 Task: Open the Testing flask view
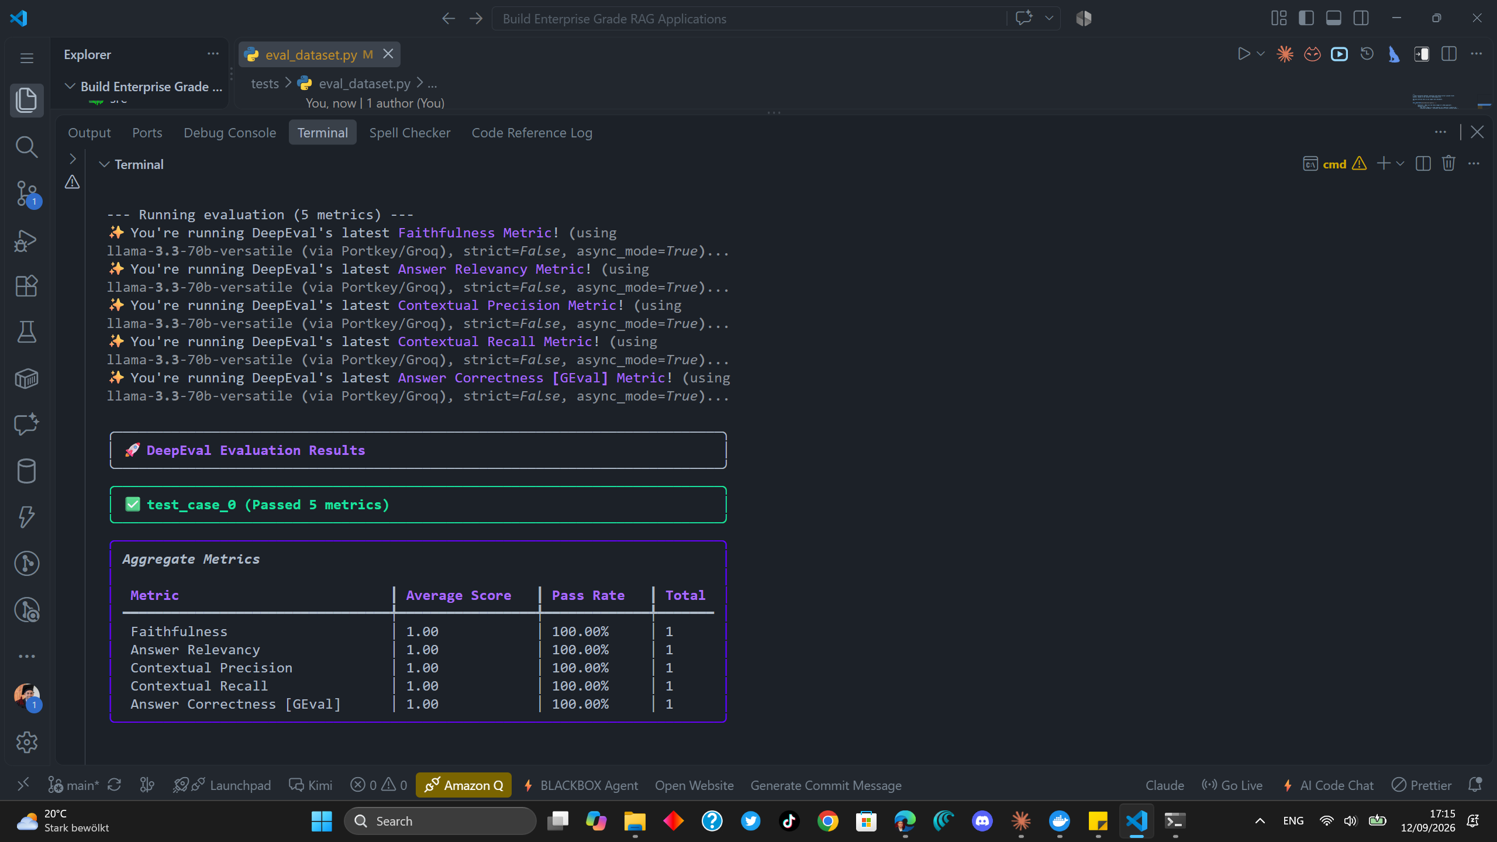(26, 332)
